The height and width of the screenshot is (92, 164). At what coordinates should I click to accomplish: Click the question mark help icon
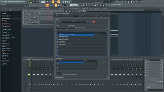(126, 2)
